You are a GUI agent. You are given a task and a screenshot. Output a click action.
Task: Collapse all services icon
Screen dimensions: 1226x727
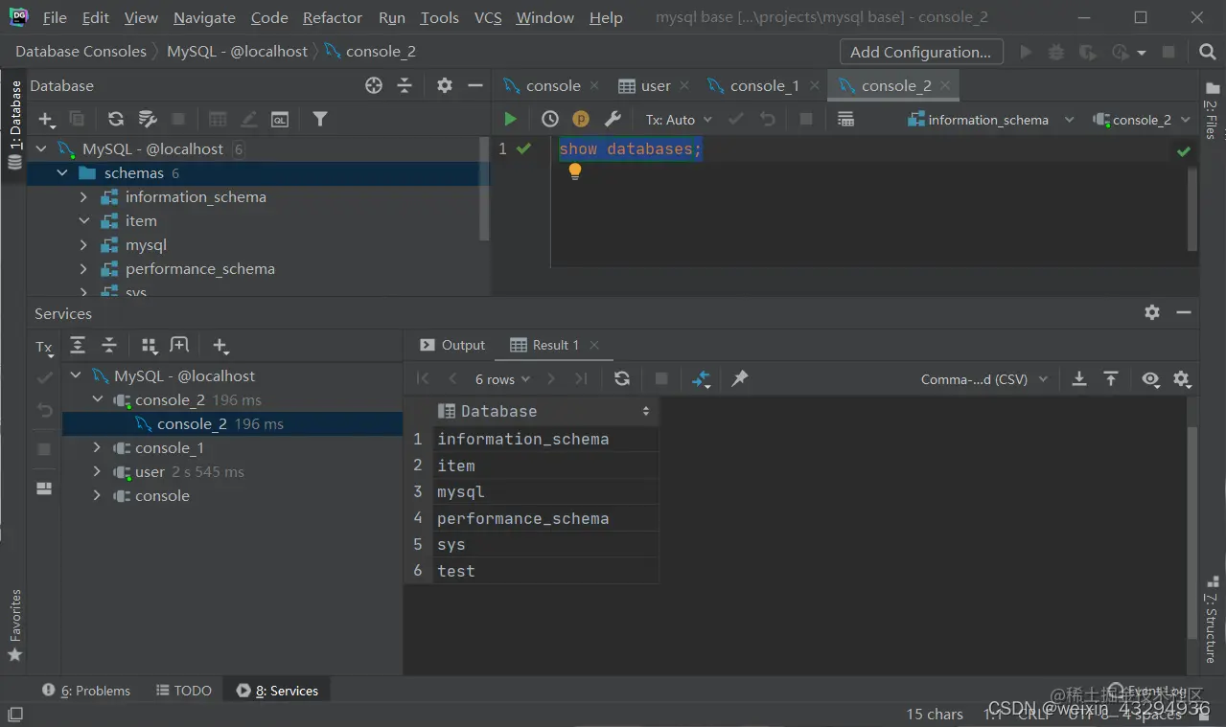(109, 345)
